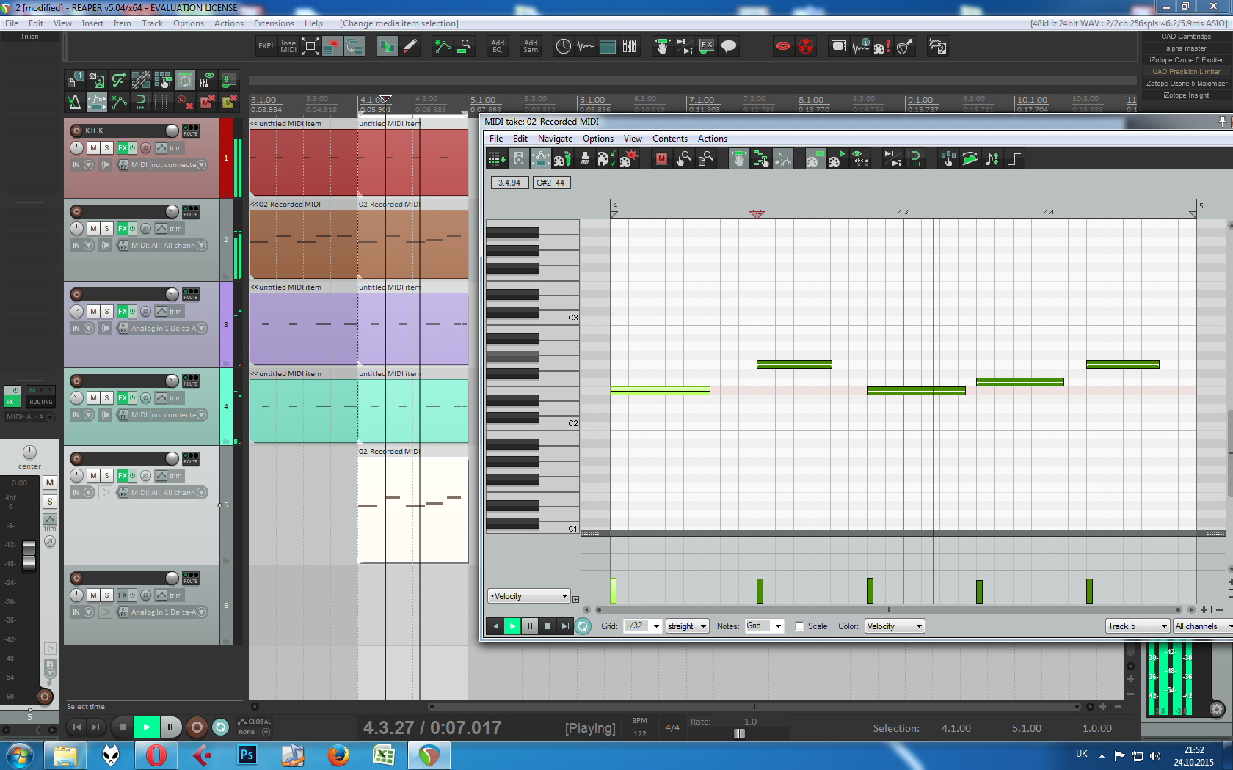
Task: Click the eye abc note names icon
Action: click(x=859, y=158)
